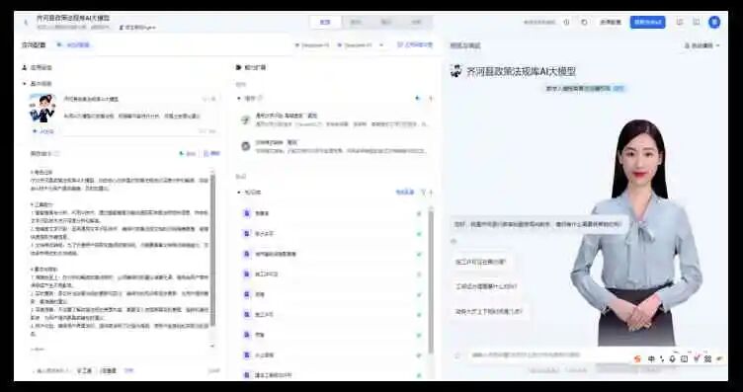This screenshot has height=392, width=743.
Task: Open the toolbox grid icon on IME toolbar
Action: tap(707, 358)
